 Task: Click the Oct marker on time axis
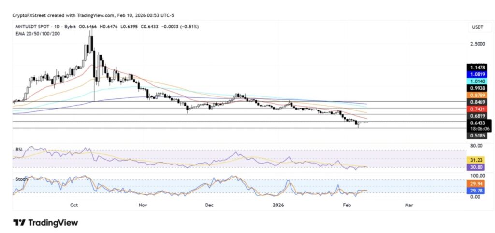(74, 205)
